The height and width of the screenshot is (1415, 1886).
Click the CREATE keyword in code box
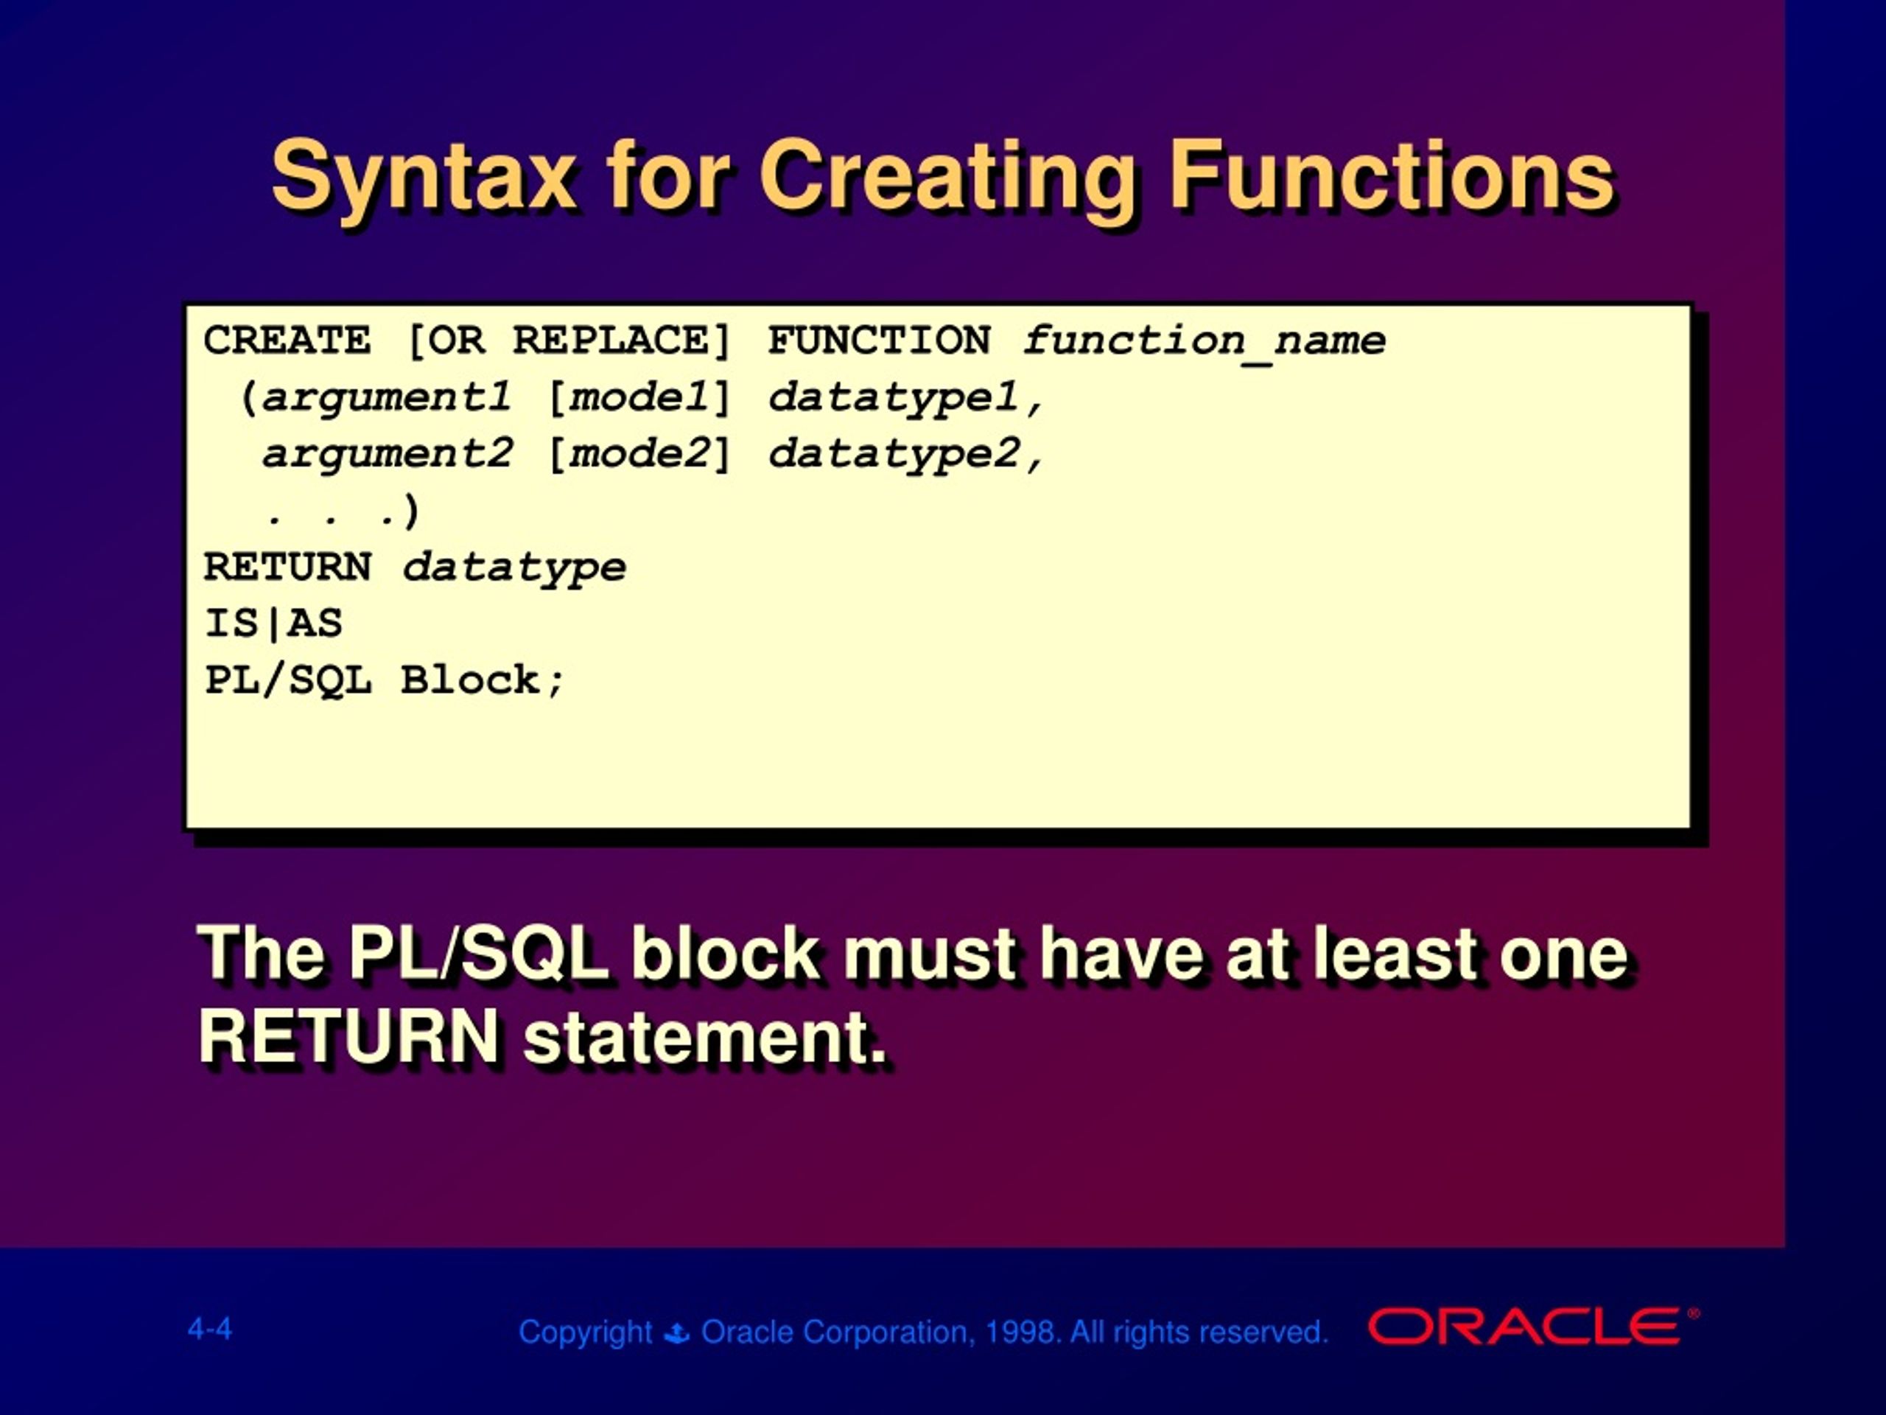287,340
